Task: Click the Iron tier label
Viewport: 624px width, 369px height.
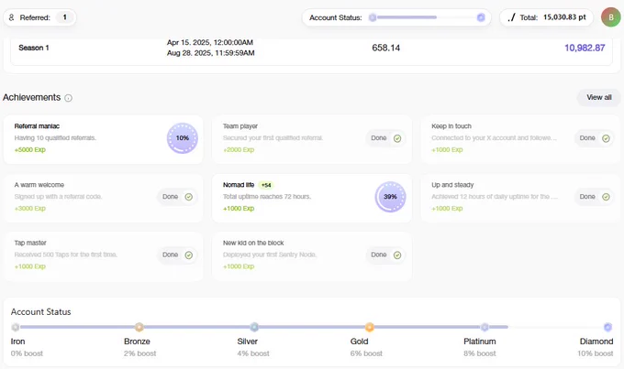Action: 18,342
